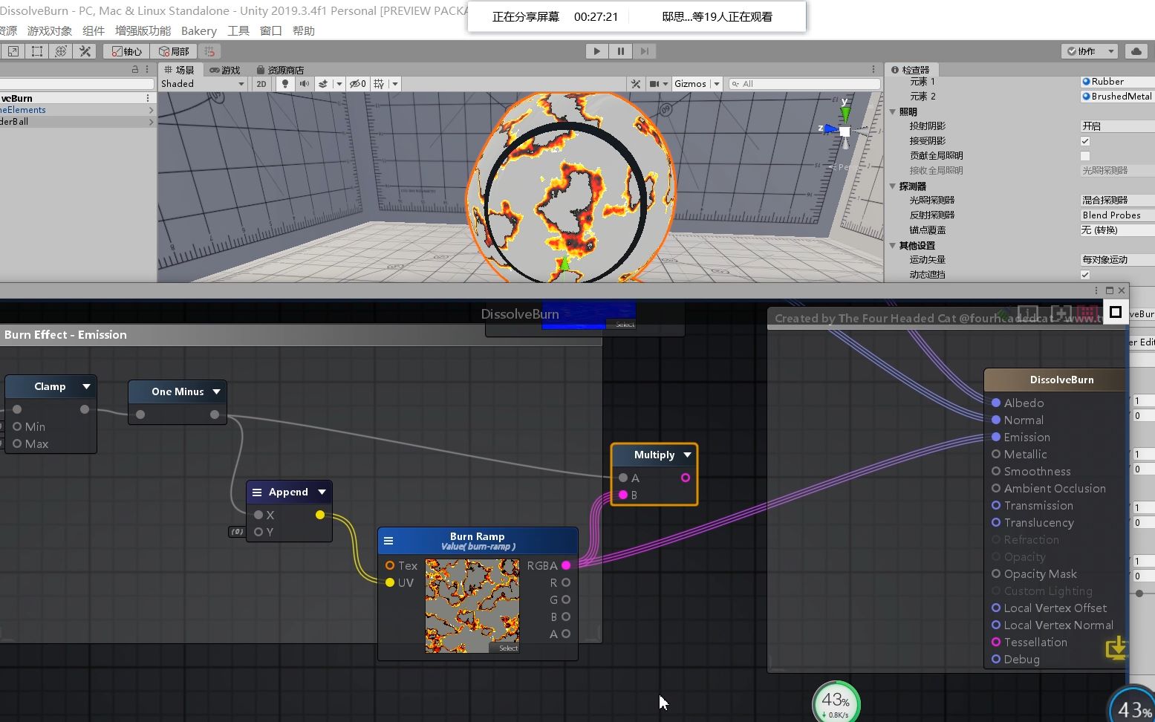Viewport: 1155px width, 722px height.
Task: Switch to the 游戏 tab
Action: coord(224,69)
